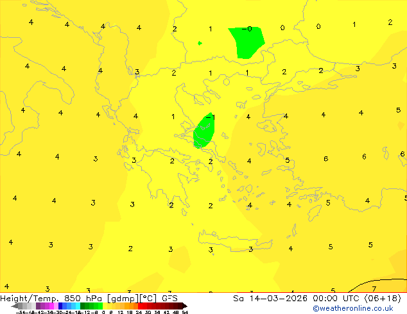This screenshot has width=407, height=314.
Task: Click the "Sa 14-03-2026 00:00 UTC" date label
Action: 297,299
